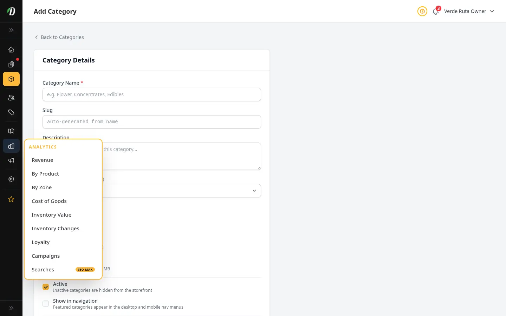Open notifications bell icon

(436, 11)
